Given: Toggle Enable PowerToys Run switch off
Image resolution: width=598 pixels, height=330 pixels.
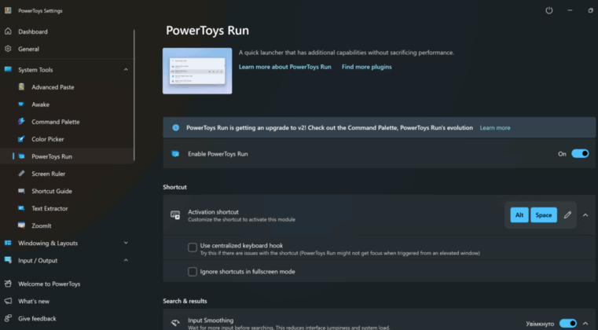Looking at the screenshot, I should 580,154.
